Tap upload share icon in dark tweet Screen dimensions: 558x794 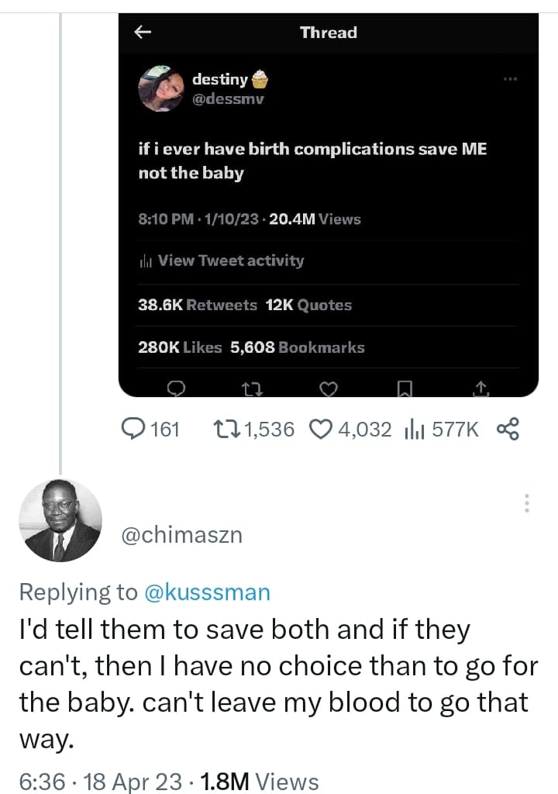pos(480,388)
